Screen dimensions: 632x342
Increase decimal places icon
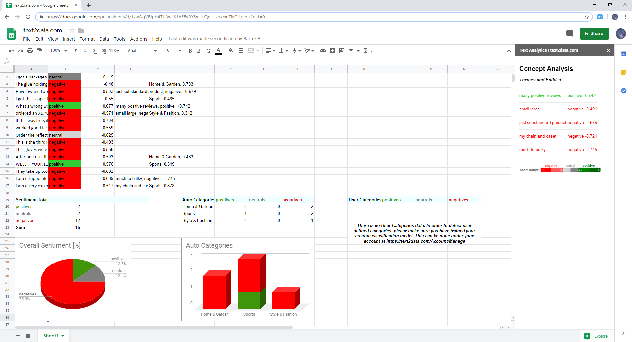pyautogui.click(x=103, y=51)
